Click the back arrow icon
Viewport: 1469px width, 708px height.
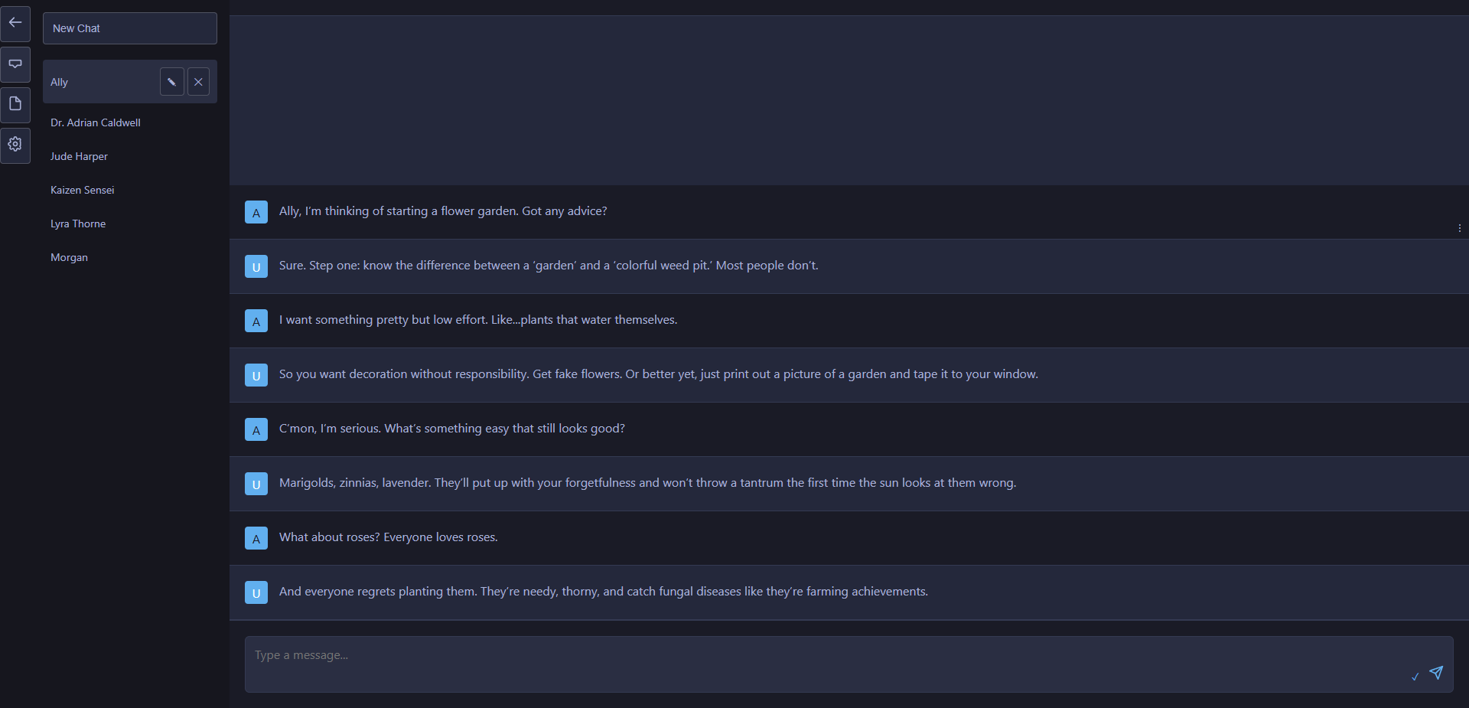15,23
